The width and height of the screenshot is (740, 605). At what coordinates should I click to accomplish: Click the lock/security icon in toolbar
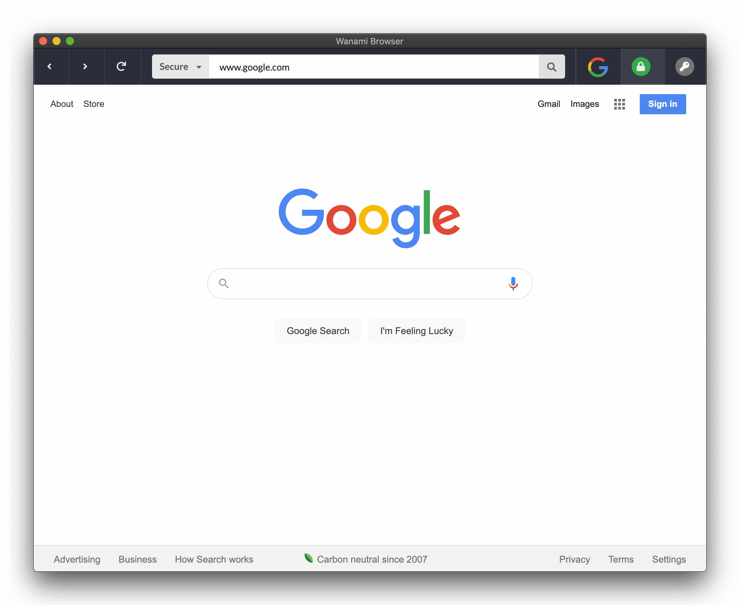point(641,67)
